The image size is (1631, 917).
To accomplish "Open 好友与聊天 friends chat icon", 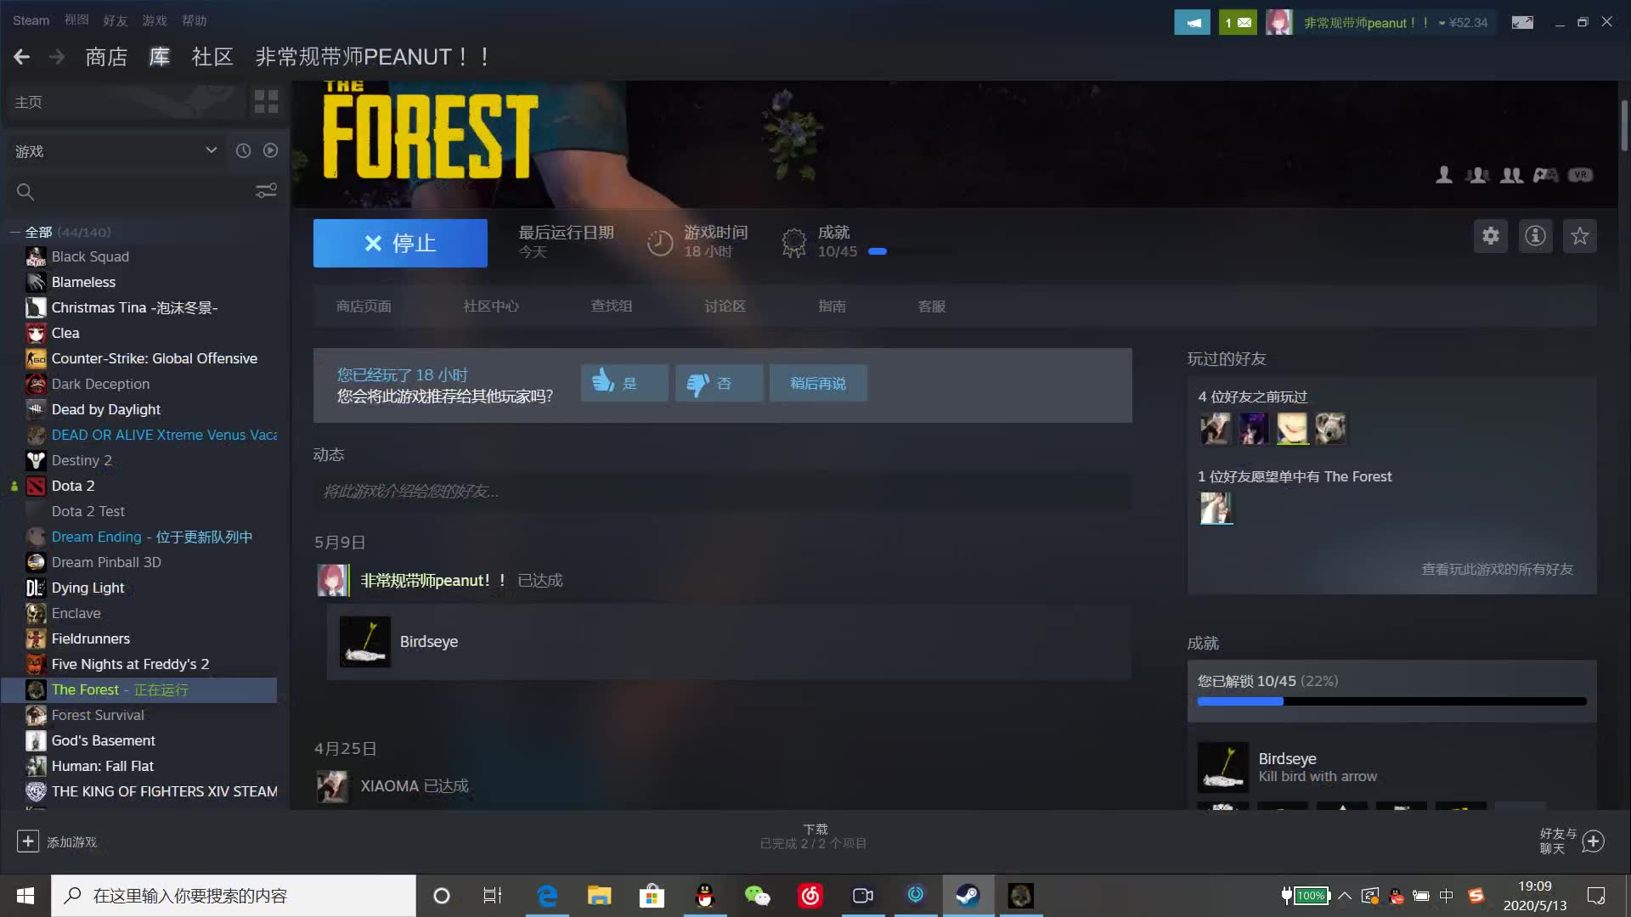I will 1593,841.
